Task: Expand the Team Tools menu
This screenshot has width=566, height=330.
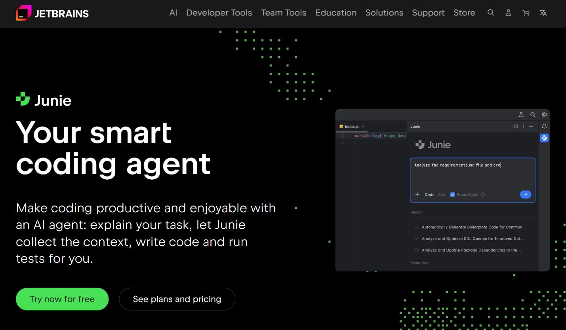Action: coord(283,13)
